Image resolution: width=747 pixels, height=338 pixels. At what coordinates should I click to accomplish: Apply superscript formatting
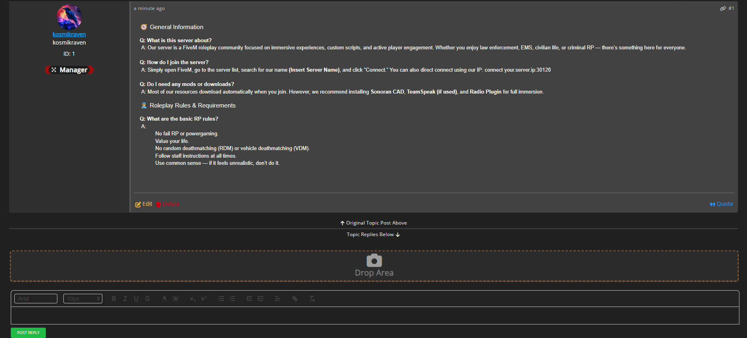pos(204,299)
